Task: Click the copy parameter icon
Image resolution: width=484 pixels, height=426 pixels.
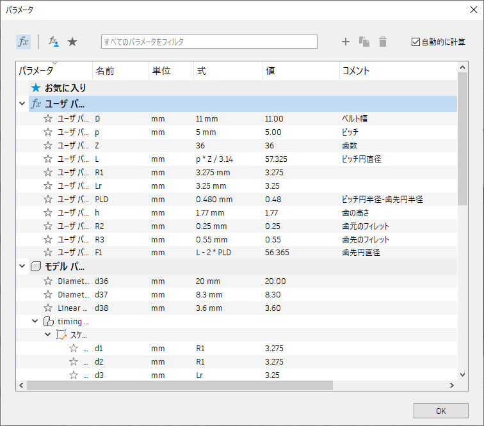Action: [364, 42]
